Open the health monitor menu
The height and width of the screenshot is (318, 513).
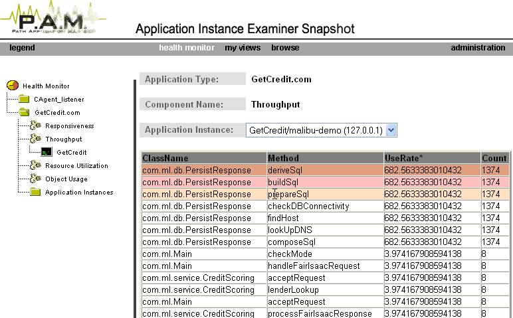click(187, 48)
